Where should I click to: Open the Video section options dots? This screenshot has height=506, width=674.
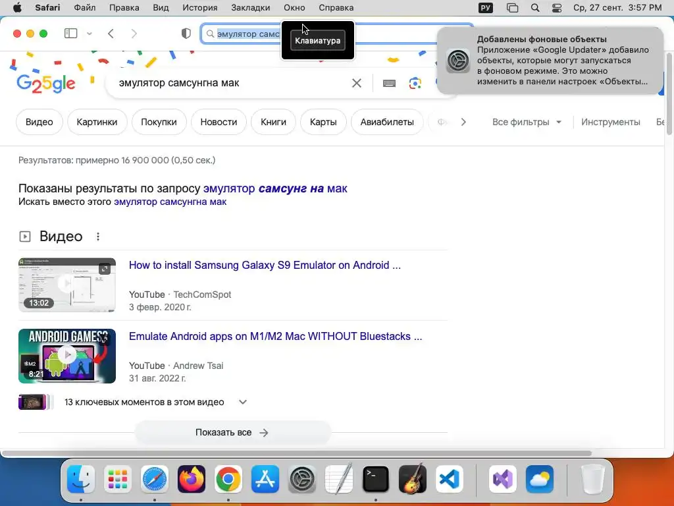click(x=98, y=237)
